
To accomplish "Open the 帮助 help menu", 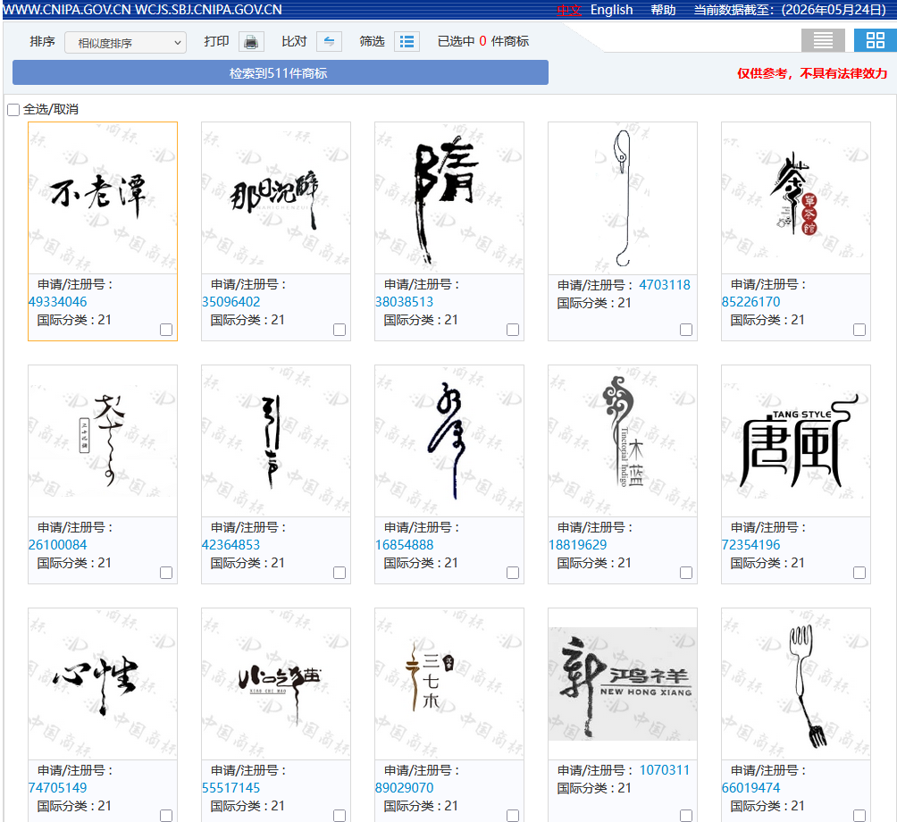I will (x=663, y=10).
